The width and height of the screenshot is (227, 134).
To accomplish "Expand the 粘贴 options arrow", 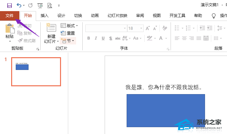I will (x=10, y=41).
